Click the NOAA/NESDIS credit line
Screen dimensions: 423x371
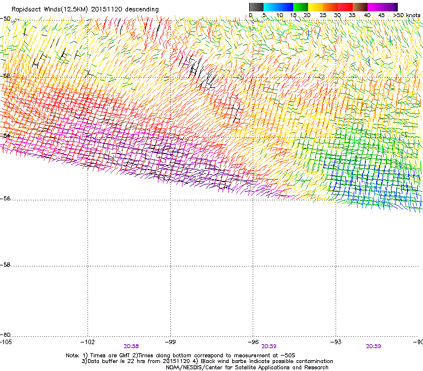[x=247, y=368]
